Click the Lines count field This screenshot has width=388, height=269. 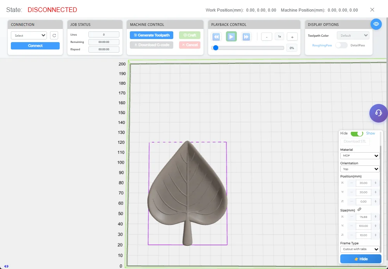pyautogui.click(x=103, y=34)
